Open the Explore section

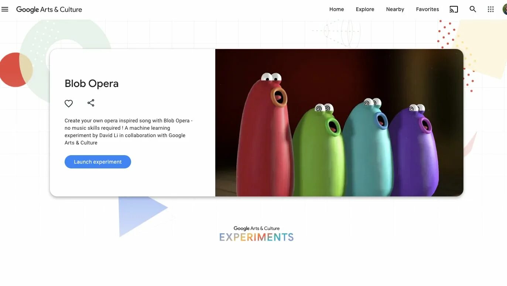(365, 9)
